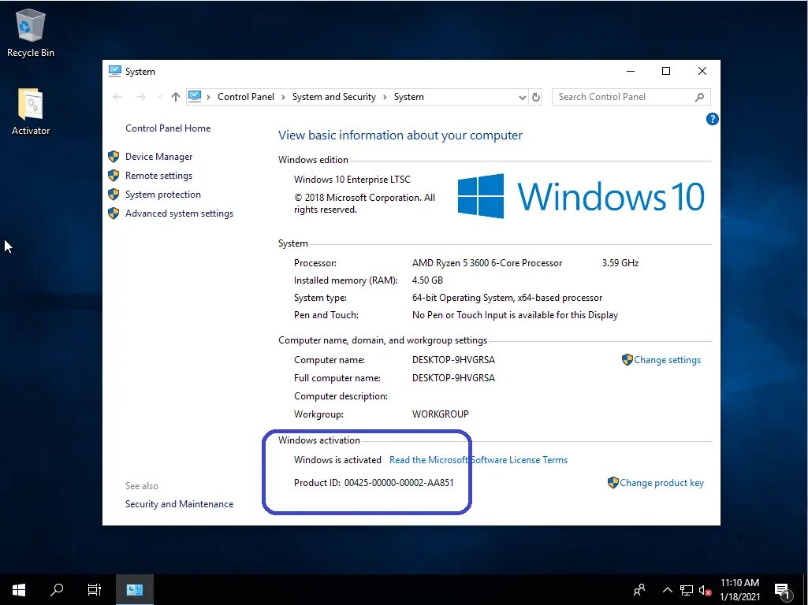Screen dimensions: 808x605
Task: Click the search magnifier icon
Action: click(700, 97)
